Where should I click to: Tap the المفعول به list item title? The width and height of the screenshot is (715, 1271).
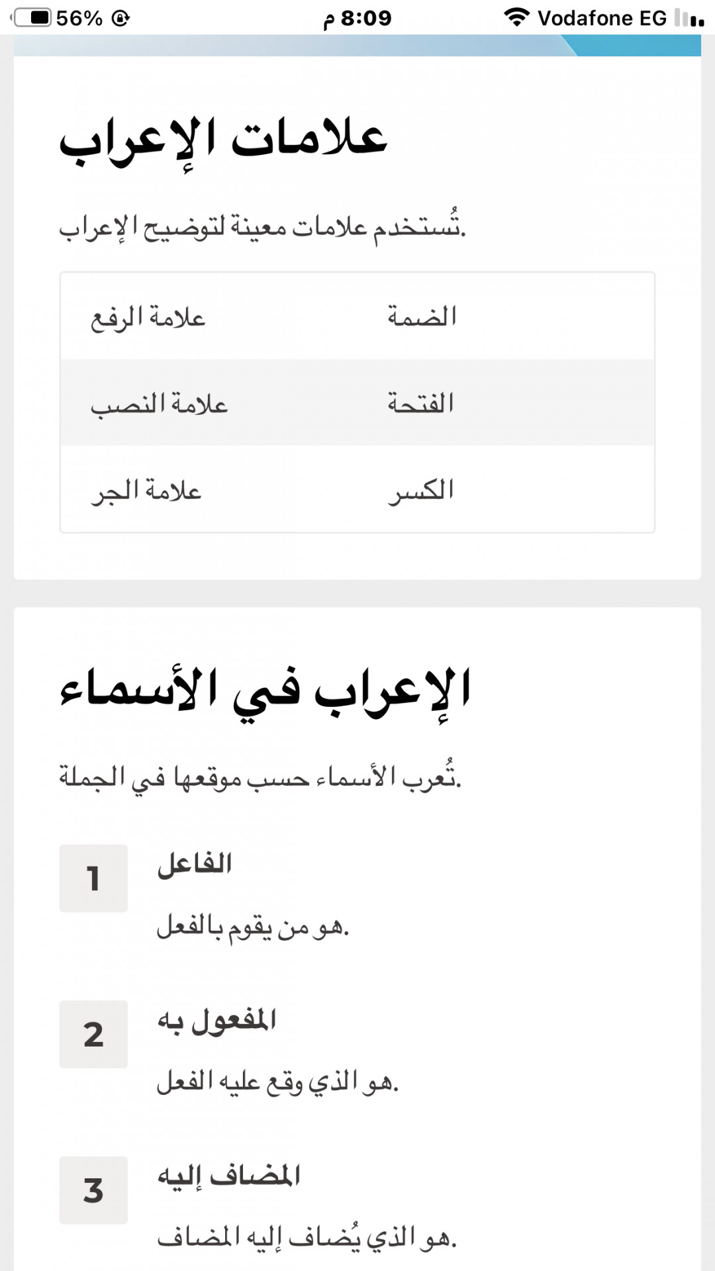click(216, 1020)
